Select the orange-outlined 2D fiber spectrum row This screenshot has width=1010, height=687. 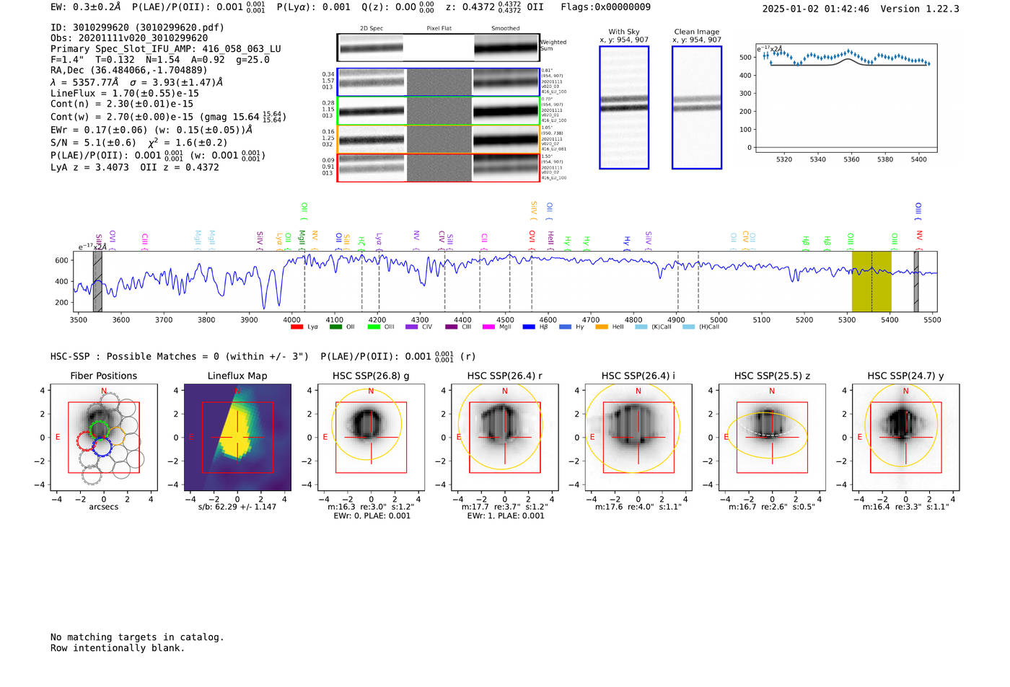coord(438,139)
